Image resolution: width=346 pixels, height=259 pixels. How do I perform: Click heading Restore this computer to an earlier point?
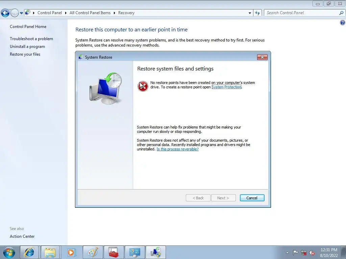click(x=131, y=30)
